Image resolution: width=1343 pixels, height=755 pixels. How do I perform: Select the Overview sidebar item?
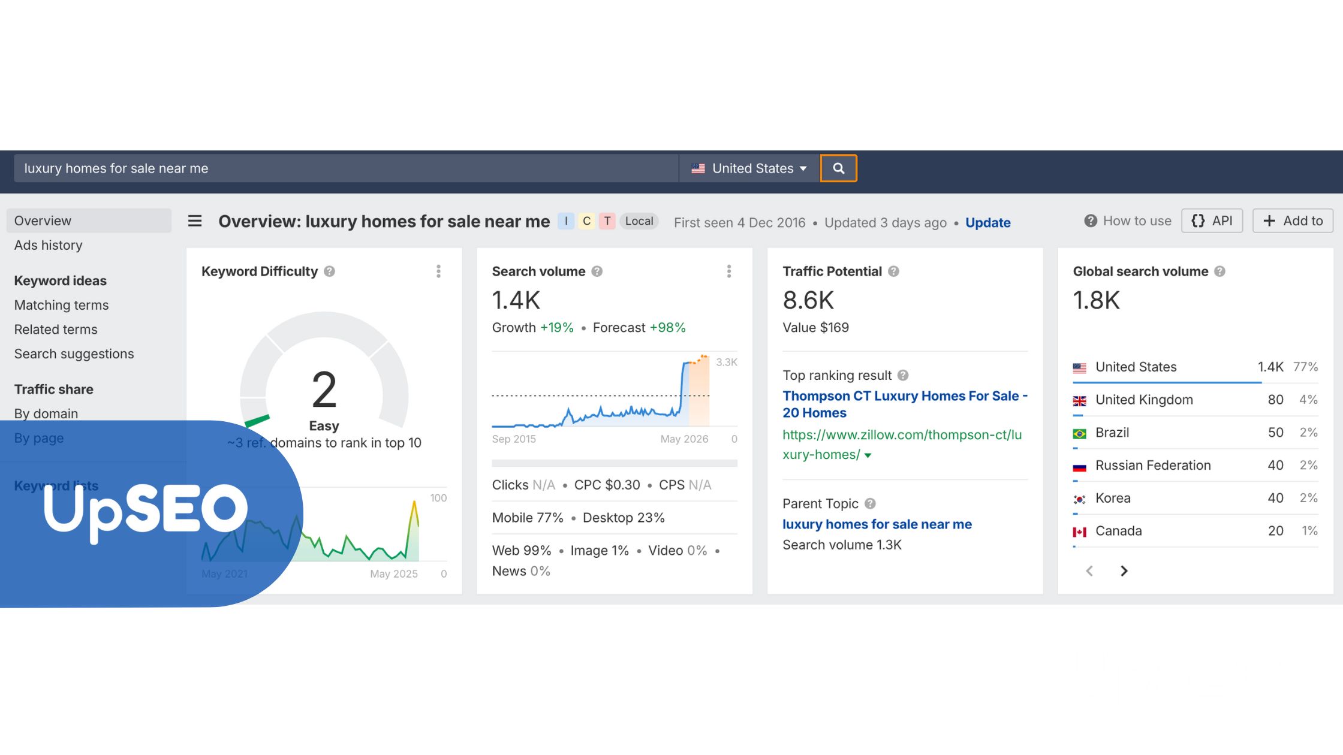89,221
